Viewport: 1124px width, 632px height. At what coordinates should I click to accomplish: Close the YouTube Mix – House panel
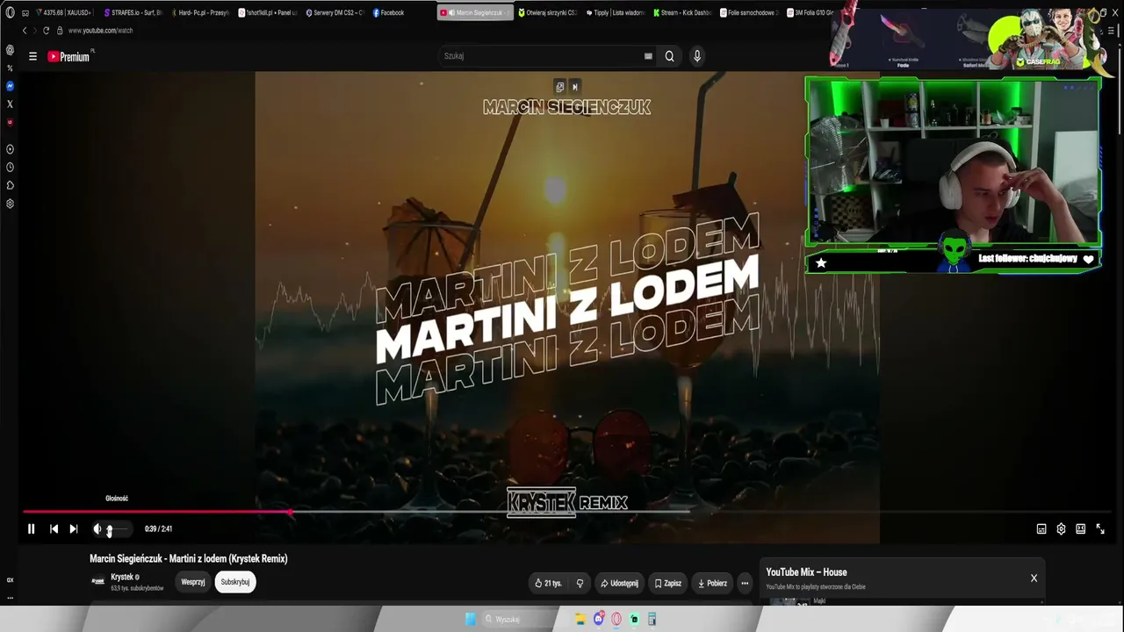(1034, 578)
